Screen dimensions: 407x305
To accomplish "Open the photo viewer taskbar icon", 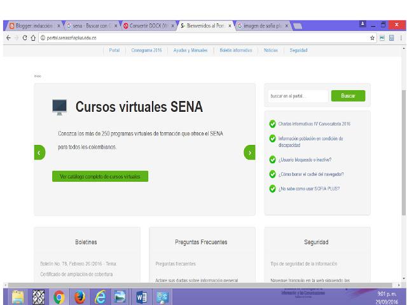I will pos(120,297).
